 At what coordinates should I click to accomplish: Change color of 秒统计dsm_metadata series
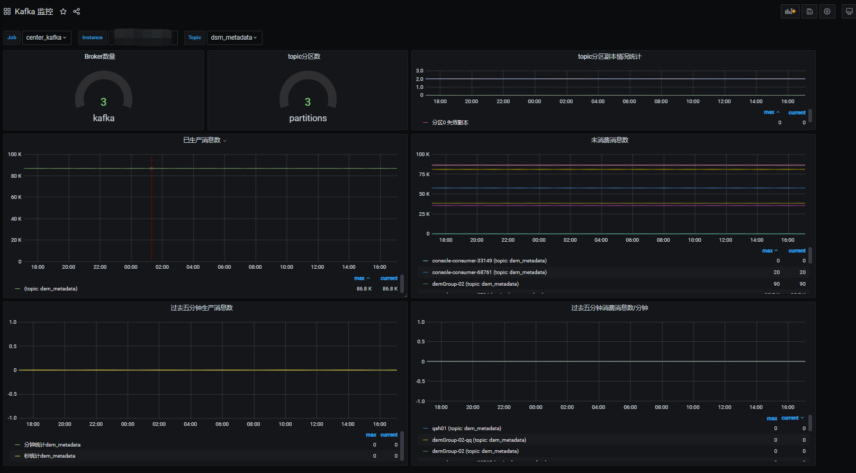click(17, 456)
